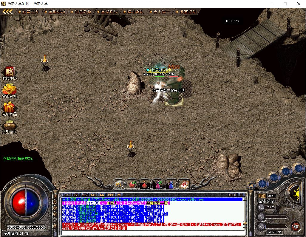The height and width of the screenshot is (237, 306).
Task: Open the 弹窗控制 menu
Action: click(x=186, y=12)
